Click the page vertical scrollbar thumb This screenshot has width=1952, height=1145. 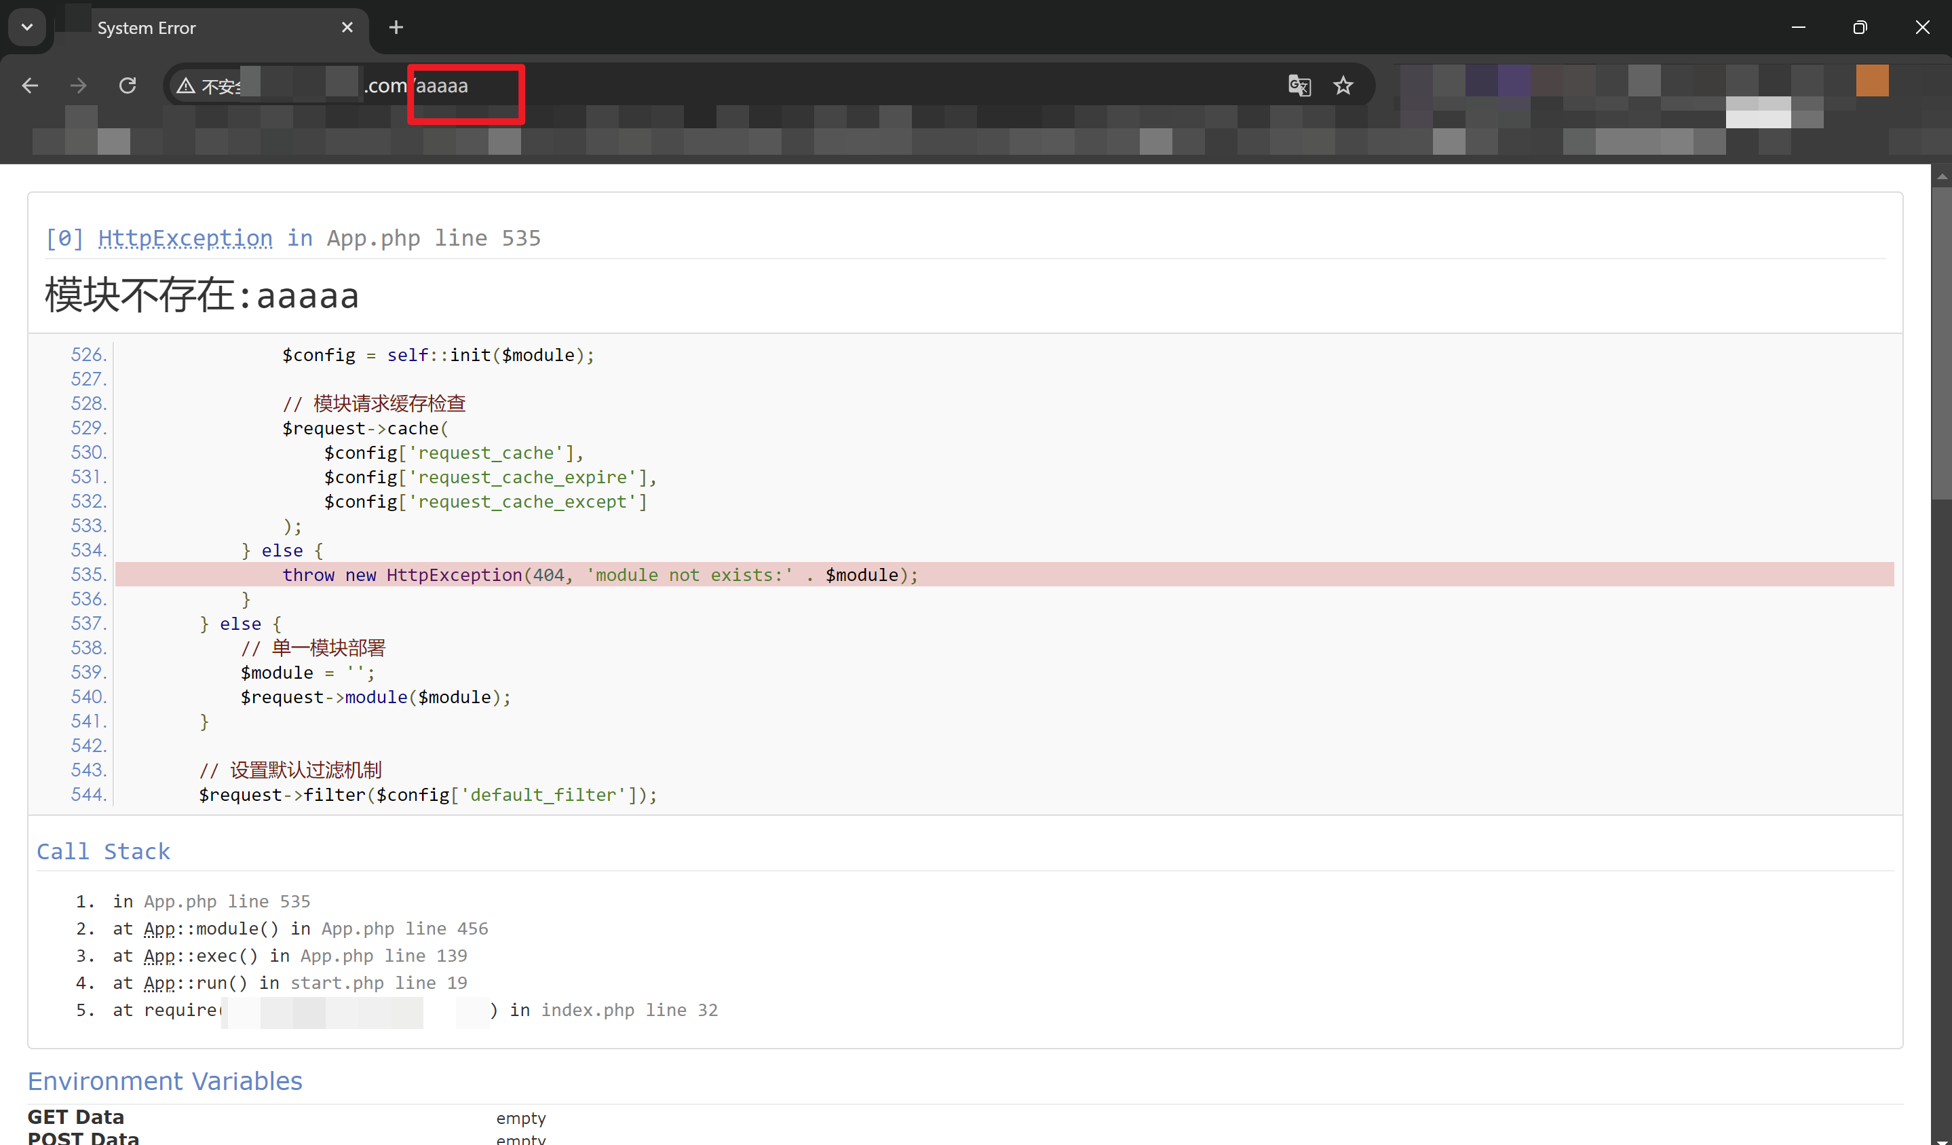pyautogui.click(x=1941, y=343)
